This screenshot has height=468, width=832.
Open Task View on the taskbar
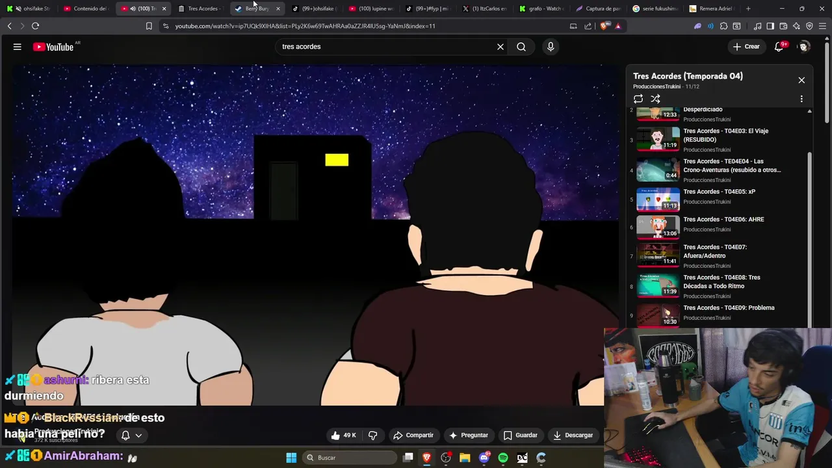pyautogui.click(x=408, y=458)
